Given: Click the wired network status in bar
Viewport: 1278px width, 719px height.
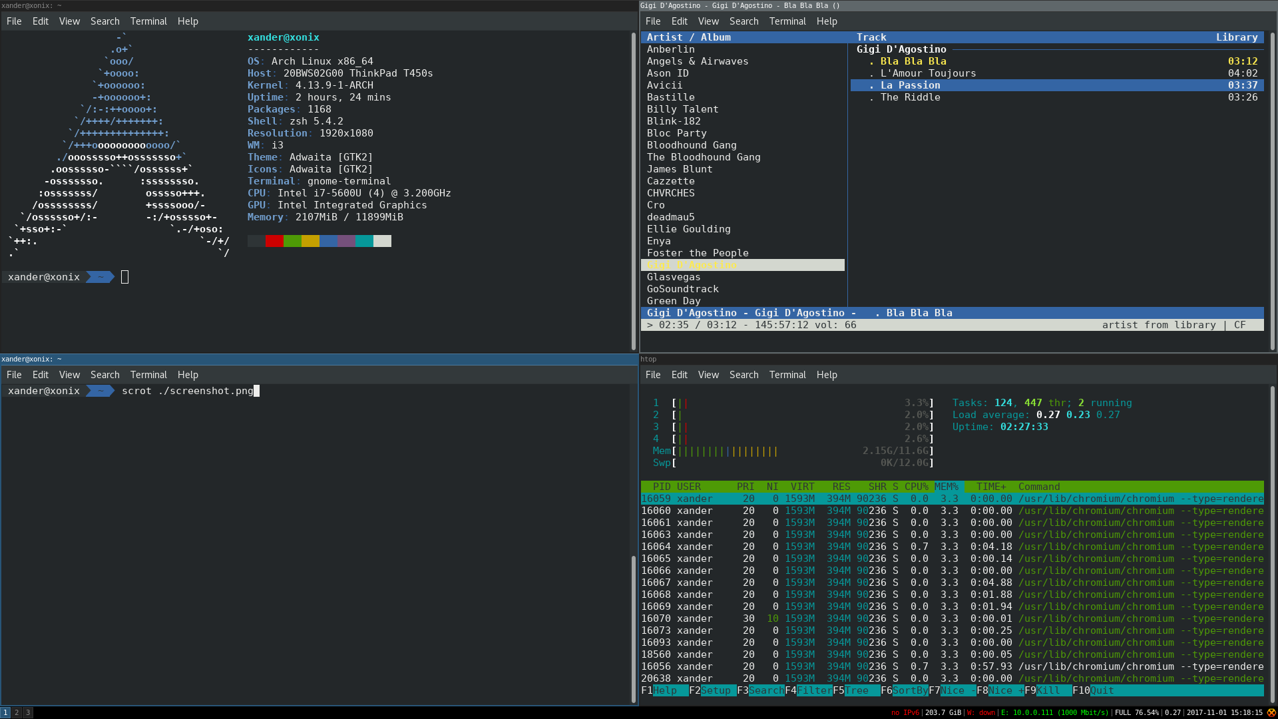Looking at the screenshot, I should tap(1054, 712).
